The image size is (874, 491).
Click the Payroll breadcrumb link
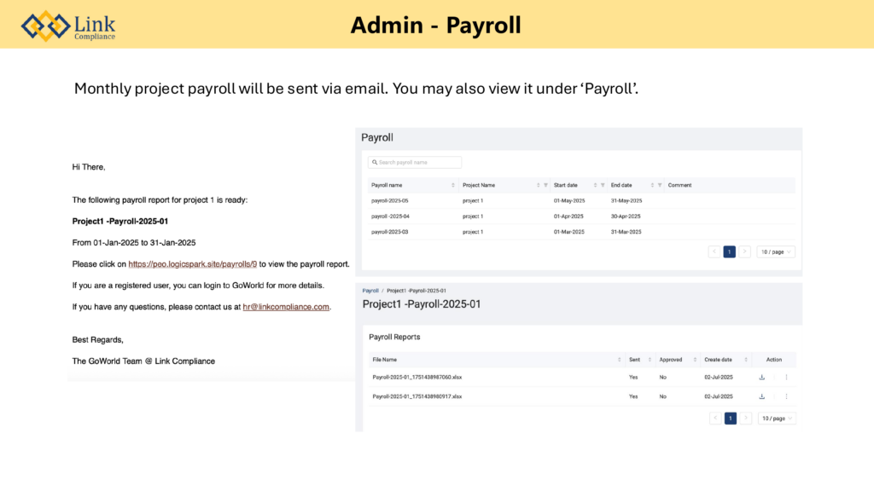click(370, 291)
